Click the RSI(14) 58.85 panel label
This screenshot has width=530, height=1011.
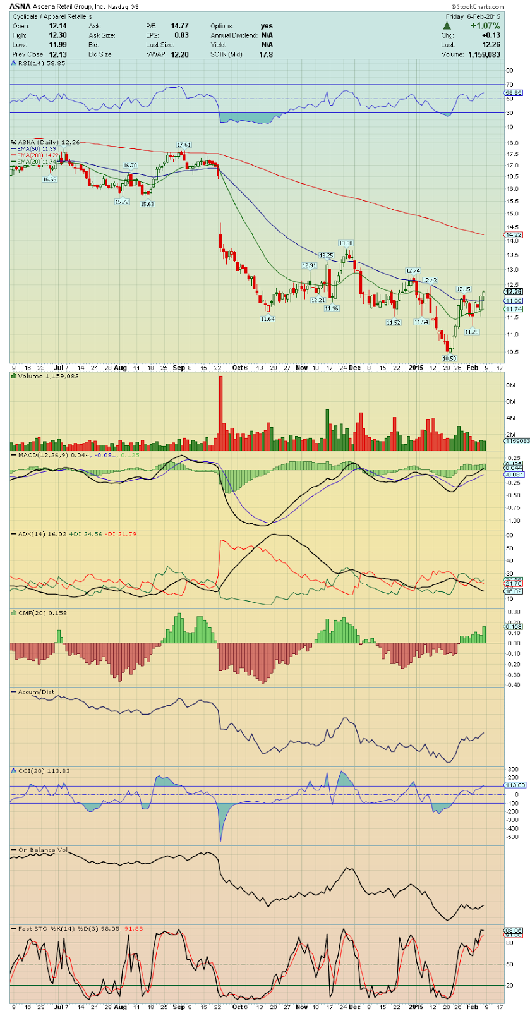(38, 63)
